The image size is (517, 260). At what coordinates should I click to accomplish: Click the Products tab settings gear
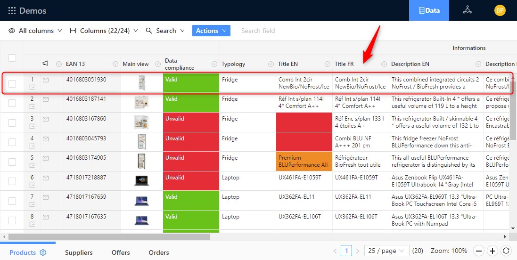click(43, 252)
